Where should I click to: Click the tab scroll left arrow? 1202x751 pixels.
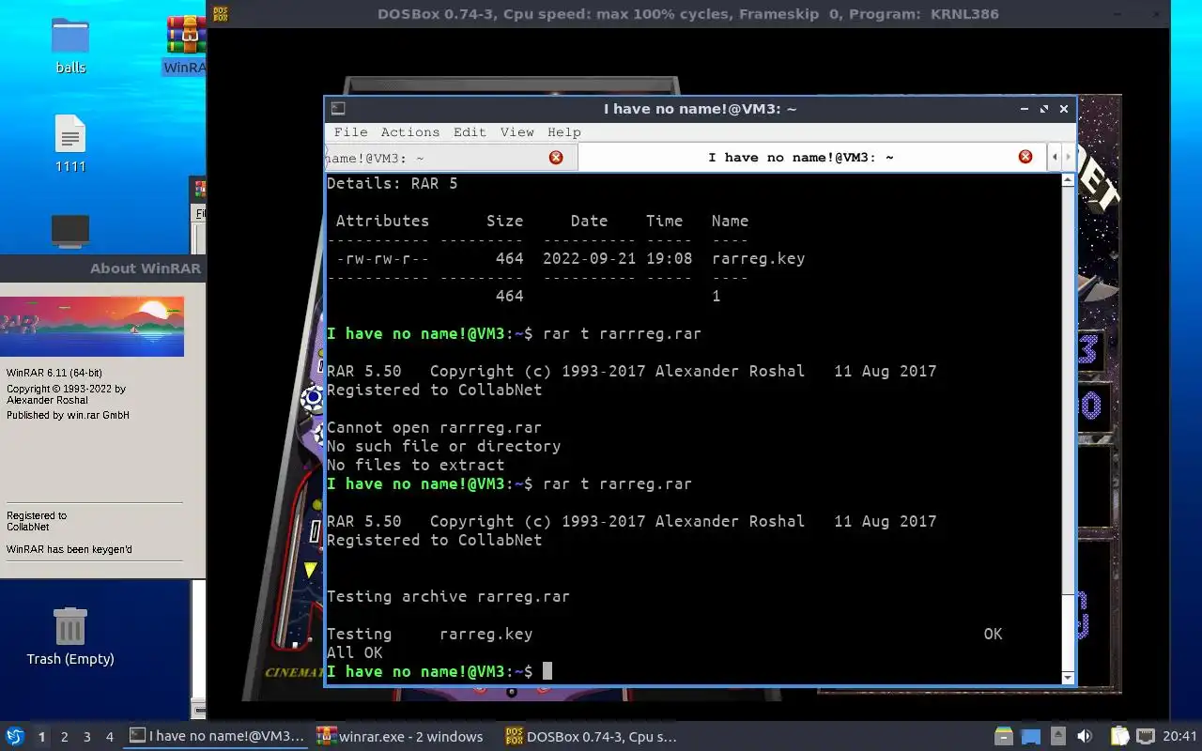(x=1055, y=157)
